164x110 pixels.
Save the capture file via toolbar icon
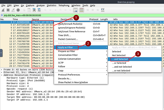tap(29, 10)
